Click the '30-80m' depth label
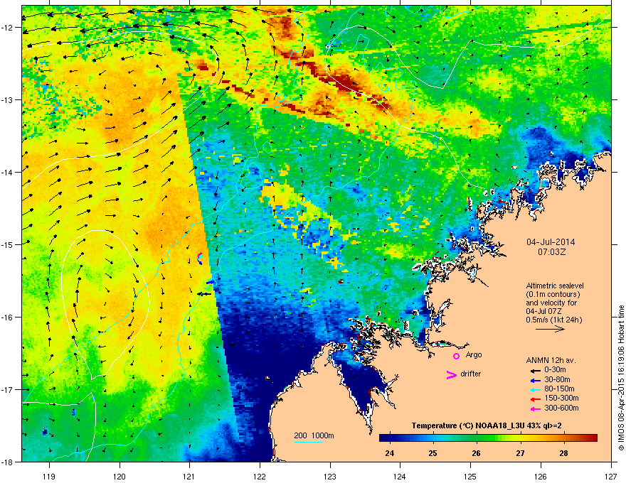 click(557, 379)
